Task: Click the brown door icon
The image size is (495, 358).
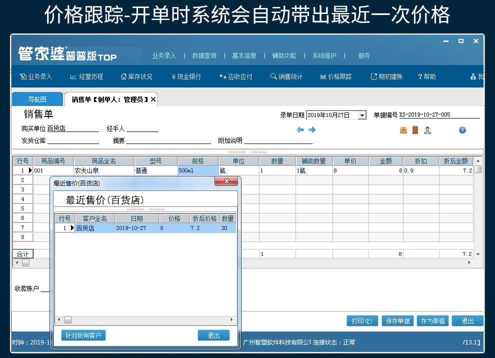Action: click(415, 130)
